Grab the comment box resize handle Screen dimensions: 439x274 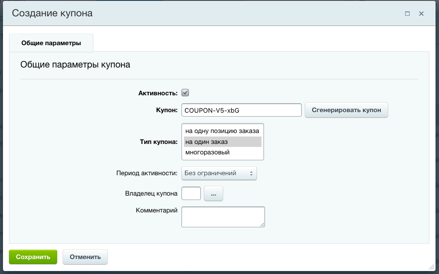click(x=262, y=224)
